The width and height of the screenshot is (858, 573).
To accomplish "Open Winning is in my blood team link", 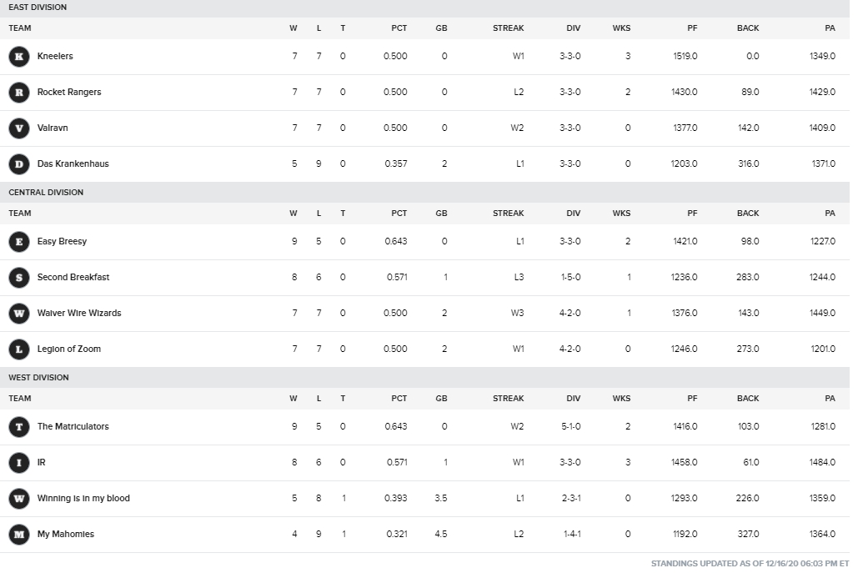I will click(x=83, y=498).
